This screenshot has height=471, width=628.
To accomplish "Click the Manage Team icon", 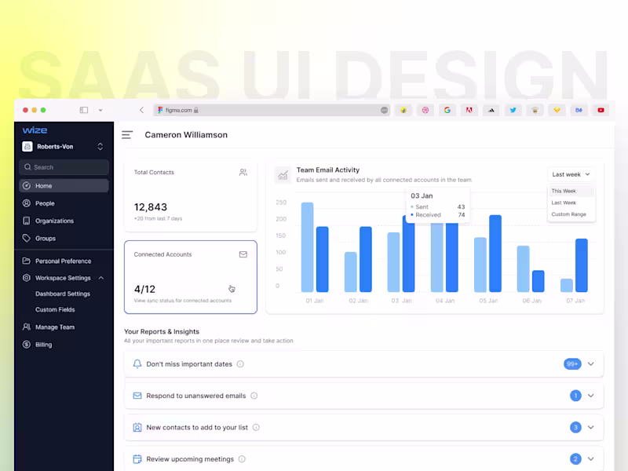I will click(x=27, y=327).
